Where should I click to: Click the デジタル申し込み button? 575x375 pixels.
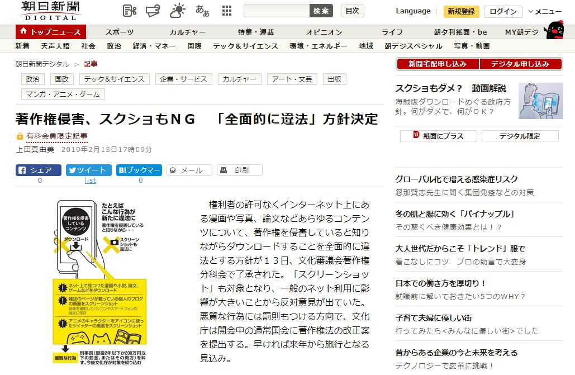[521, 64]
